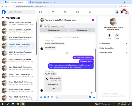Close the Messenger browser tab
This screenshot has width=132, height=106.
click(26, 2)
